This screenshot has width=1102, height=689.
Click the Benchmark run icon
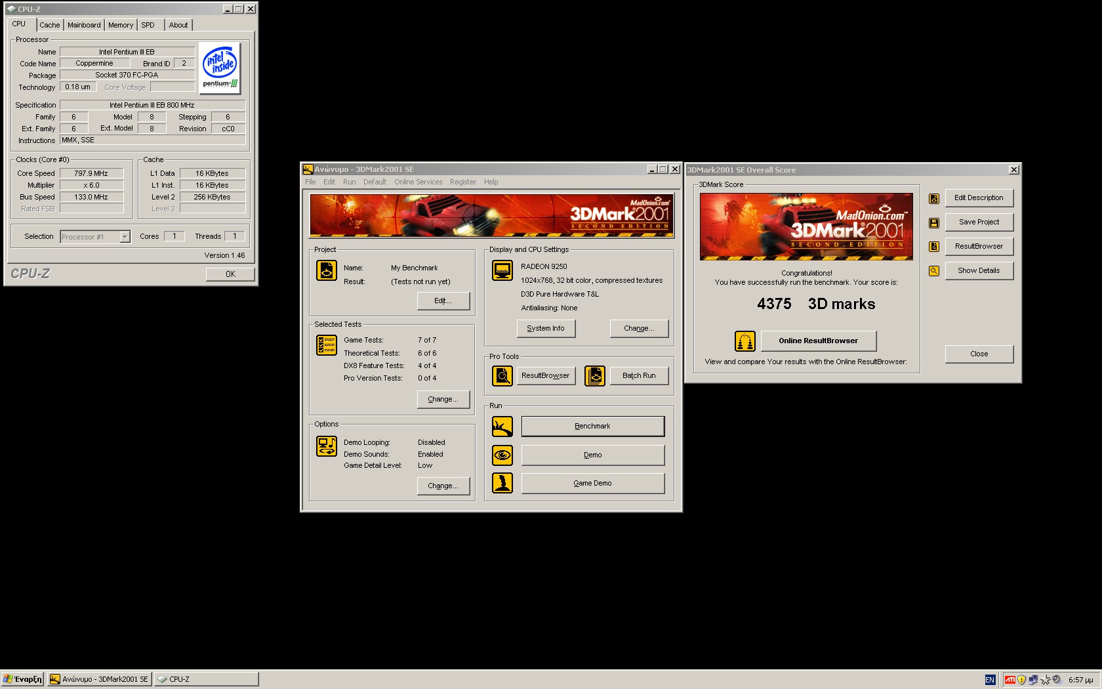click(502, 427)
